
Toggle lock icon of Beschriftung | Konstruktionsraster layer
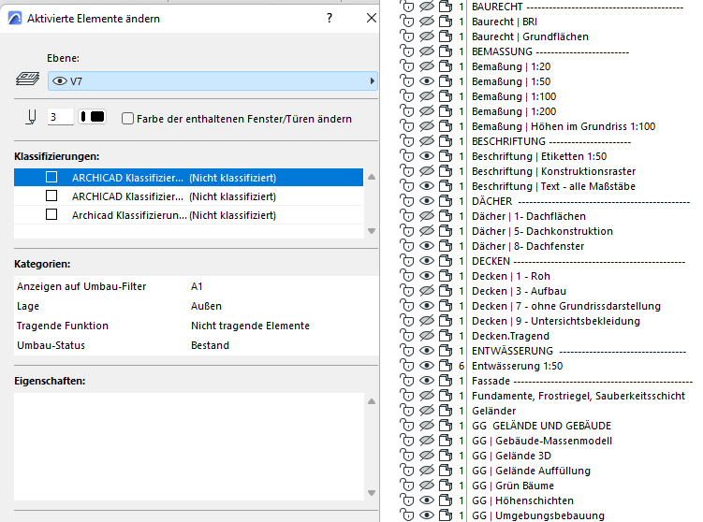pos(407,171)
